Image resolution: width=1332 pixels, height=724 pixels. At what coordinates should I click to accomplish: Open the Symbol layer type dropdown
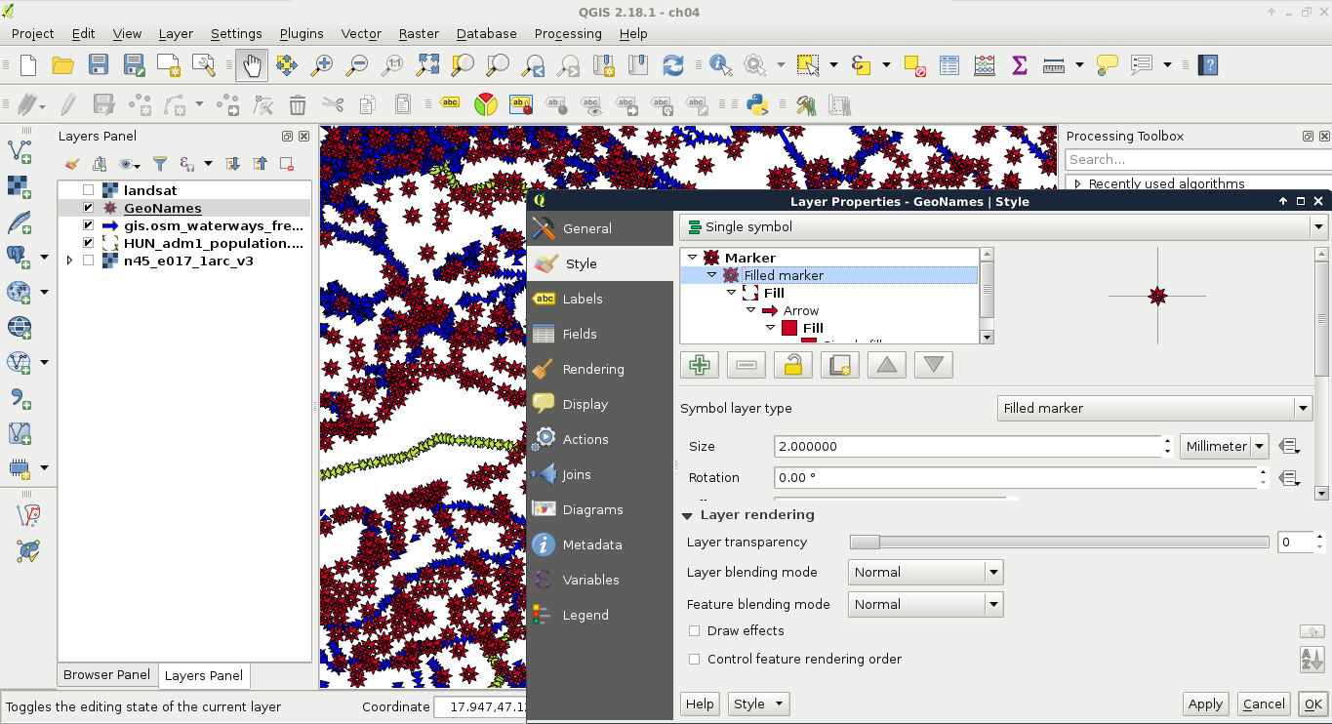(x=1154, y=409)
